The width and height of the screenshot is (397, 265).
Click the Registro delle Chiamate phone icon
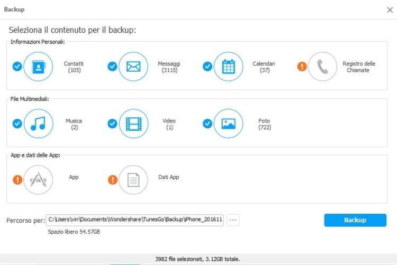tap(322, 67)
